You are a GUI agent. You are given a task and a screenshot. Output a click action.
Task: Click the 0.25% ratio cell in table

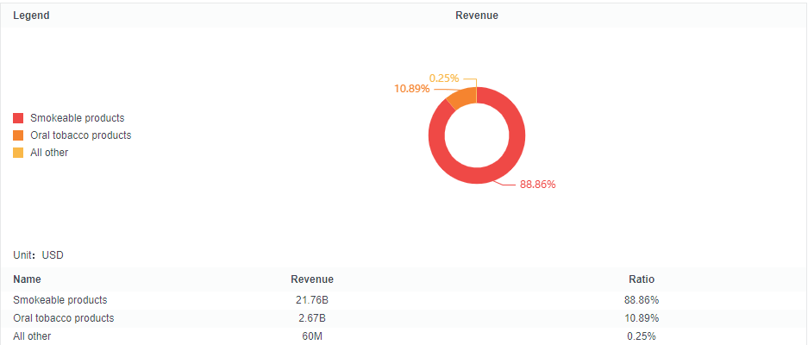click(x=642, y=336)
